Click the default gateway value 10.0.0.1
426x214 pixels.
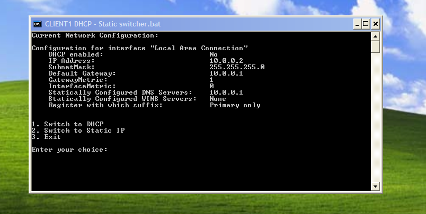226,73
